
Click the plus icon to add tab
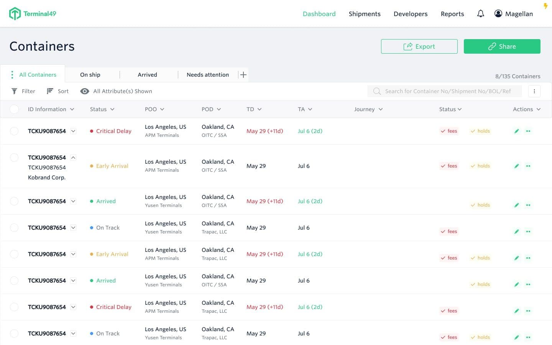point(243,75)
